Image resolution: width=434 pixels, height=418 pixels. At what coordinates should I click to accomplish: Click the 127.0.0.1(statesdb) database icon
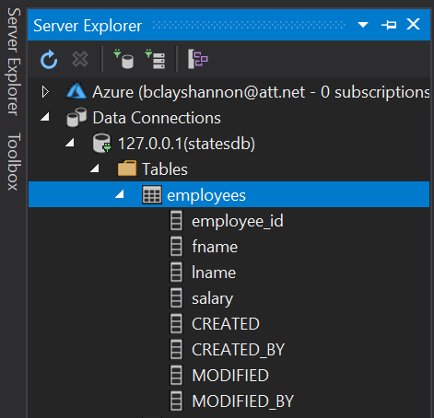pyautogui.click(x=101, y=144)
